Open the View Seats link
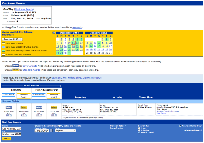 [x=161, y=113]
